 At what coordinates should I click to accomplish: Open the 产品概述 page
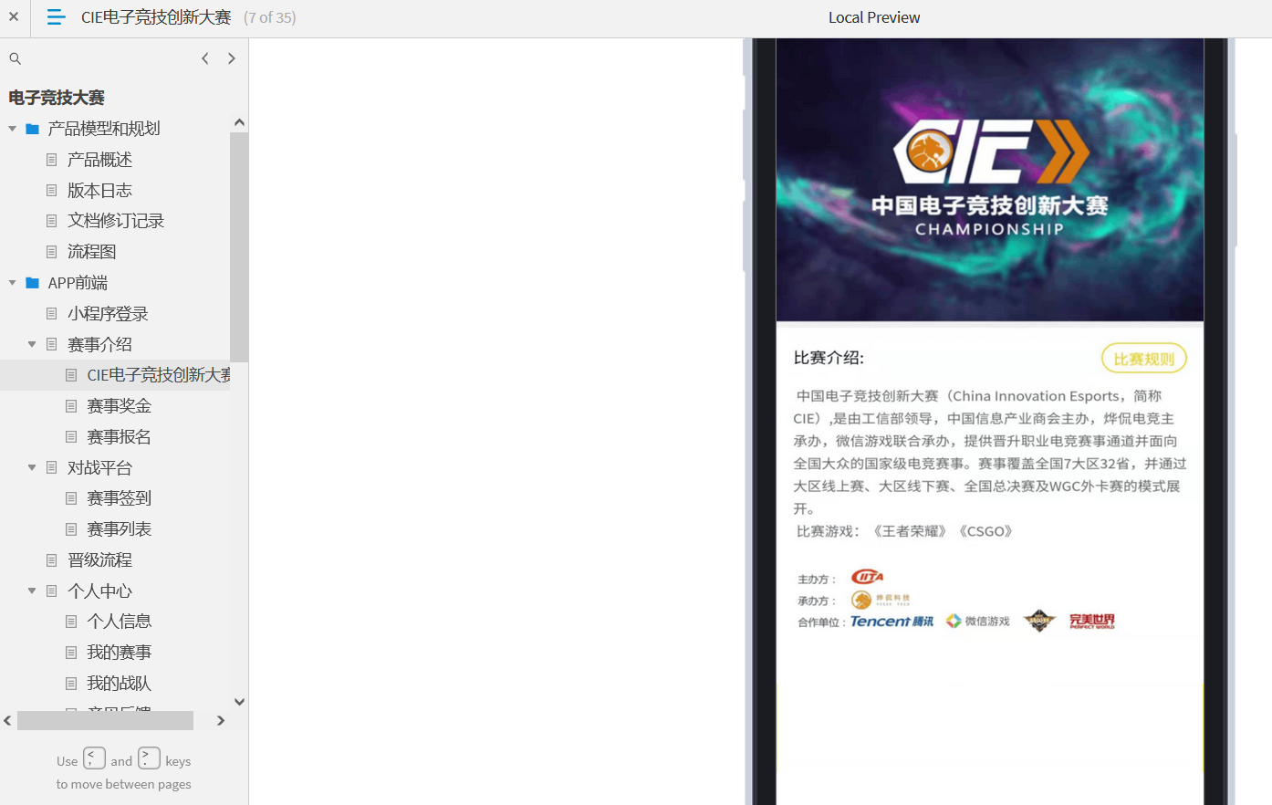point(99,160)
